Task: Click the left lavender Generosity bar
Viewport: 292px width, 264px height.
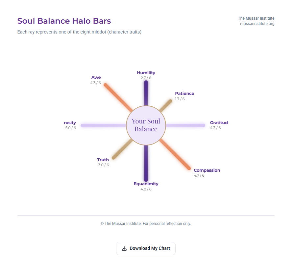Action: tap(103, 125)
